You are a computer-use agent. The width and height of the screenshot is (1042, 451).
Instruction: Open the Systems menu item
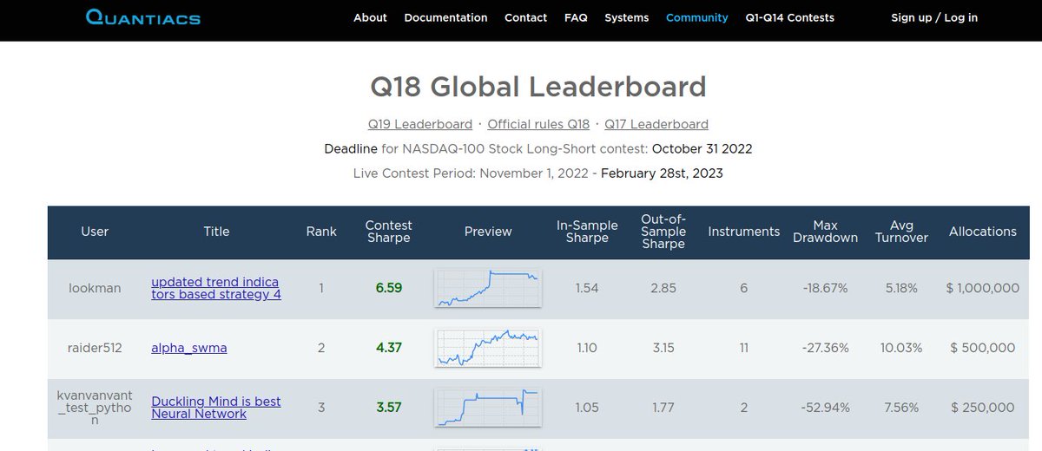click(626, 17)
